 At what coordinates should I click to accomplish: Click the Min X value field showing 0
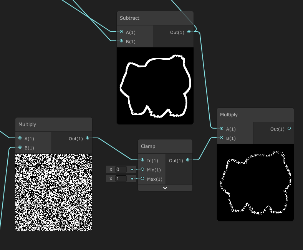pos(121,169)
